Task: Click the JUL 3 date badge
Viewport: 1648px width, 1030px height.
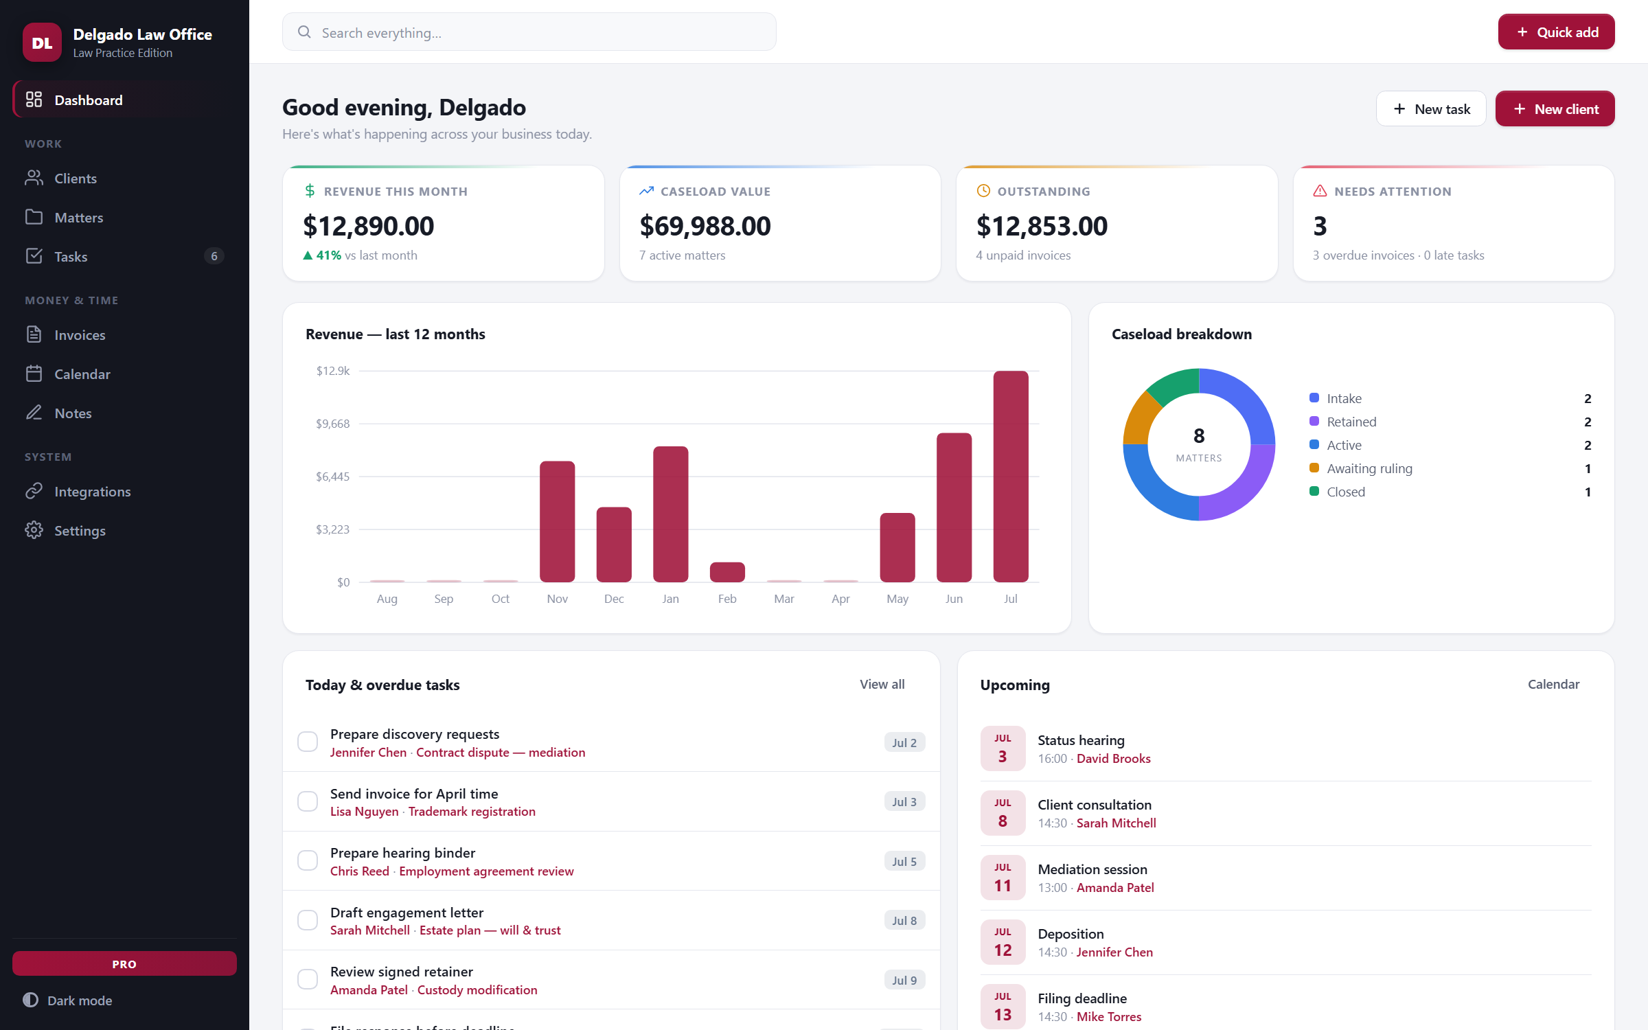Action: [x=1003, y=748]
